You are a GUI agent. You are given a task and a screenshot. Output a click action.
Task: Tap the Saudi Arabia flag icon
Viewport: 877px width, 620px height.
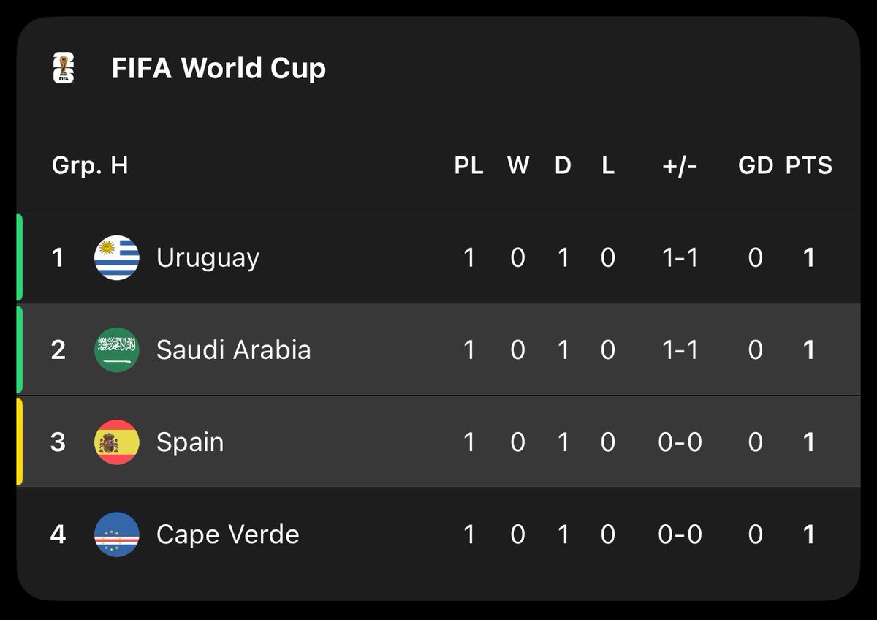pos(117,349)
